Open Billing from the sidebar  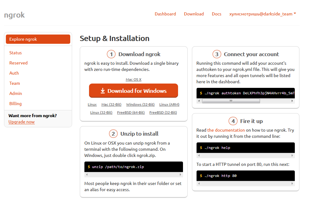[x=15, y=104]
